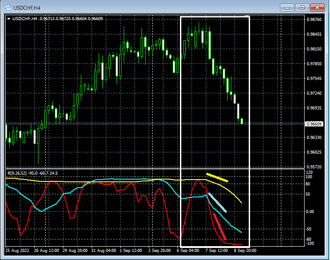The image size is (330, 260).
Task: Maximize the USDCHF,H4 chart window
Action: coord(302,7)
